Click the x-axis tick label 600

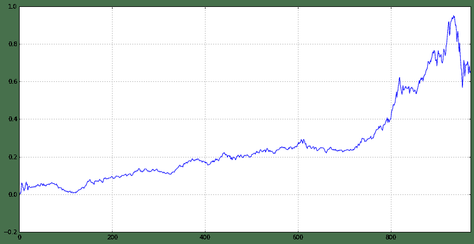point(298,237)
